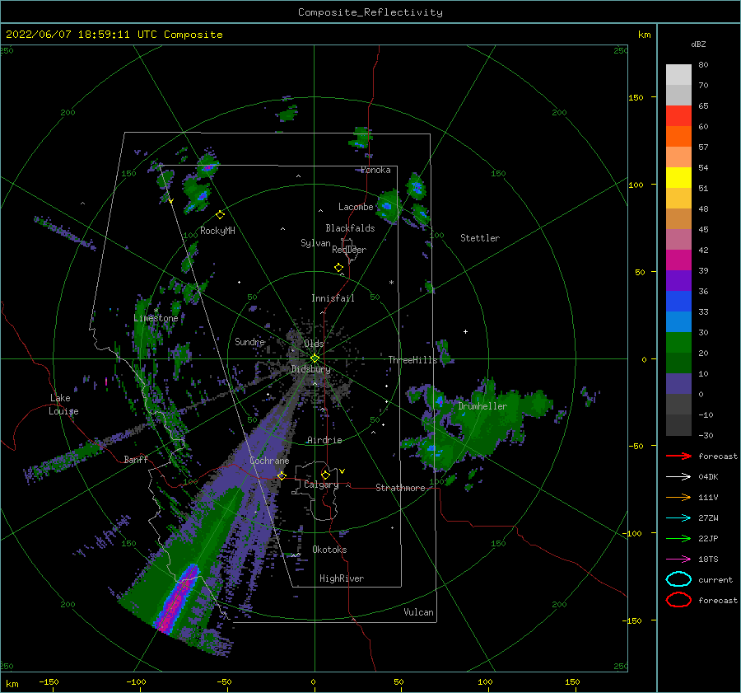Image resolution: width=741 pixels, height=693 pixels.
Task: Click the Sundre city label
Action: point(249,341)
